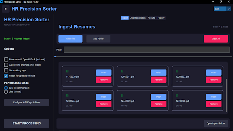Click the '44.0 KB' file size text
This screenshot has height=131, width=233.
(x=124, y=106)
